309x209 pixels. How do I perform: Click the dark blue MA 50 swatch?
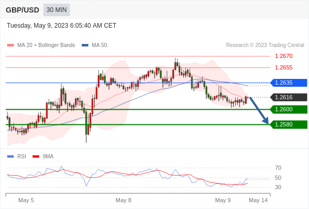tap(85, 45)
